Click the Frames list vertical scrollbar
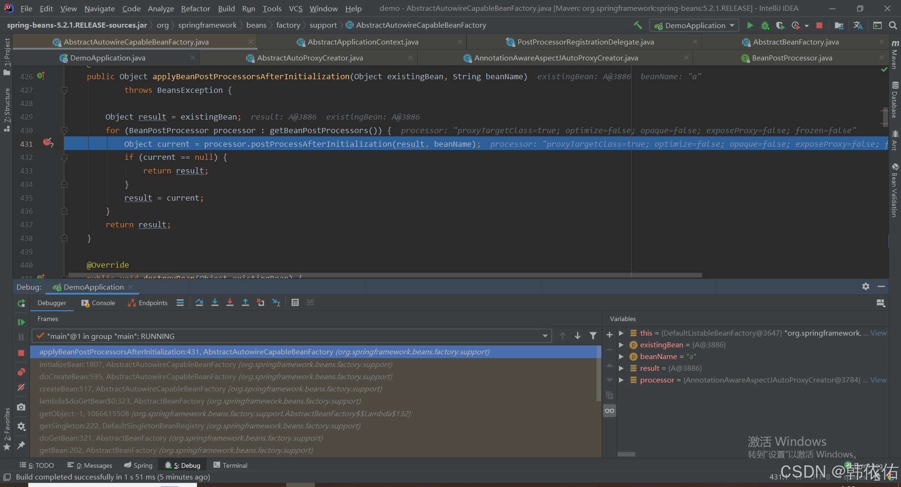Image resolution: width=901 pixels, height=487 pixels. pyautogui.click(x=599, y=374)
